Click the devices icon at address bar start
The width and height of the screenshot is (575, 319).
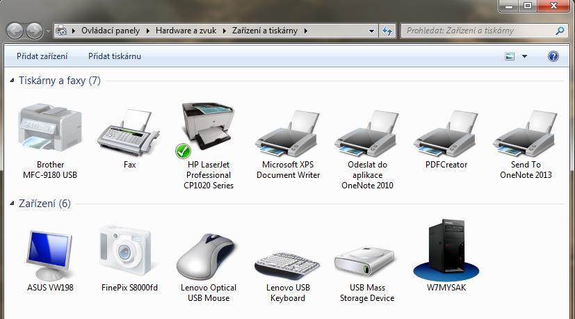pos(61,31)
